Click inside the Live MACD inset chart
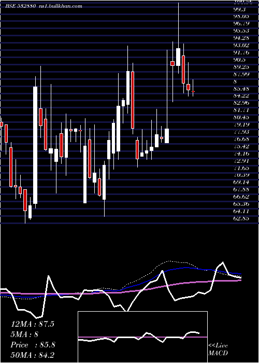 pos(142,337)
